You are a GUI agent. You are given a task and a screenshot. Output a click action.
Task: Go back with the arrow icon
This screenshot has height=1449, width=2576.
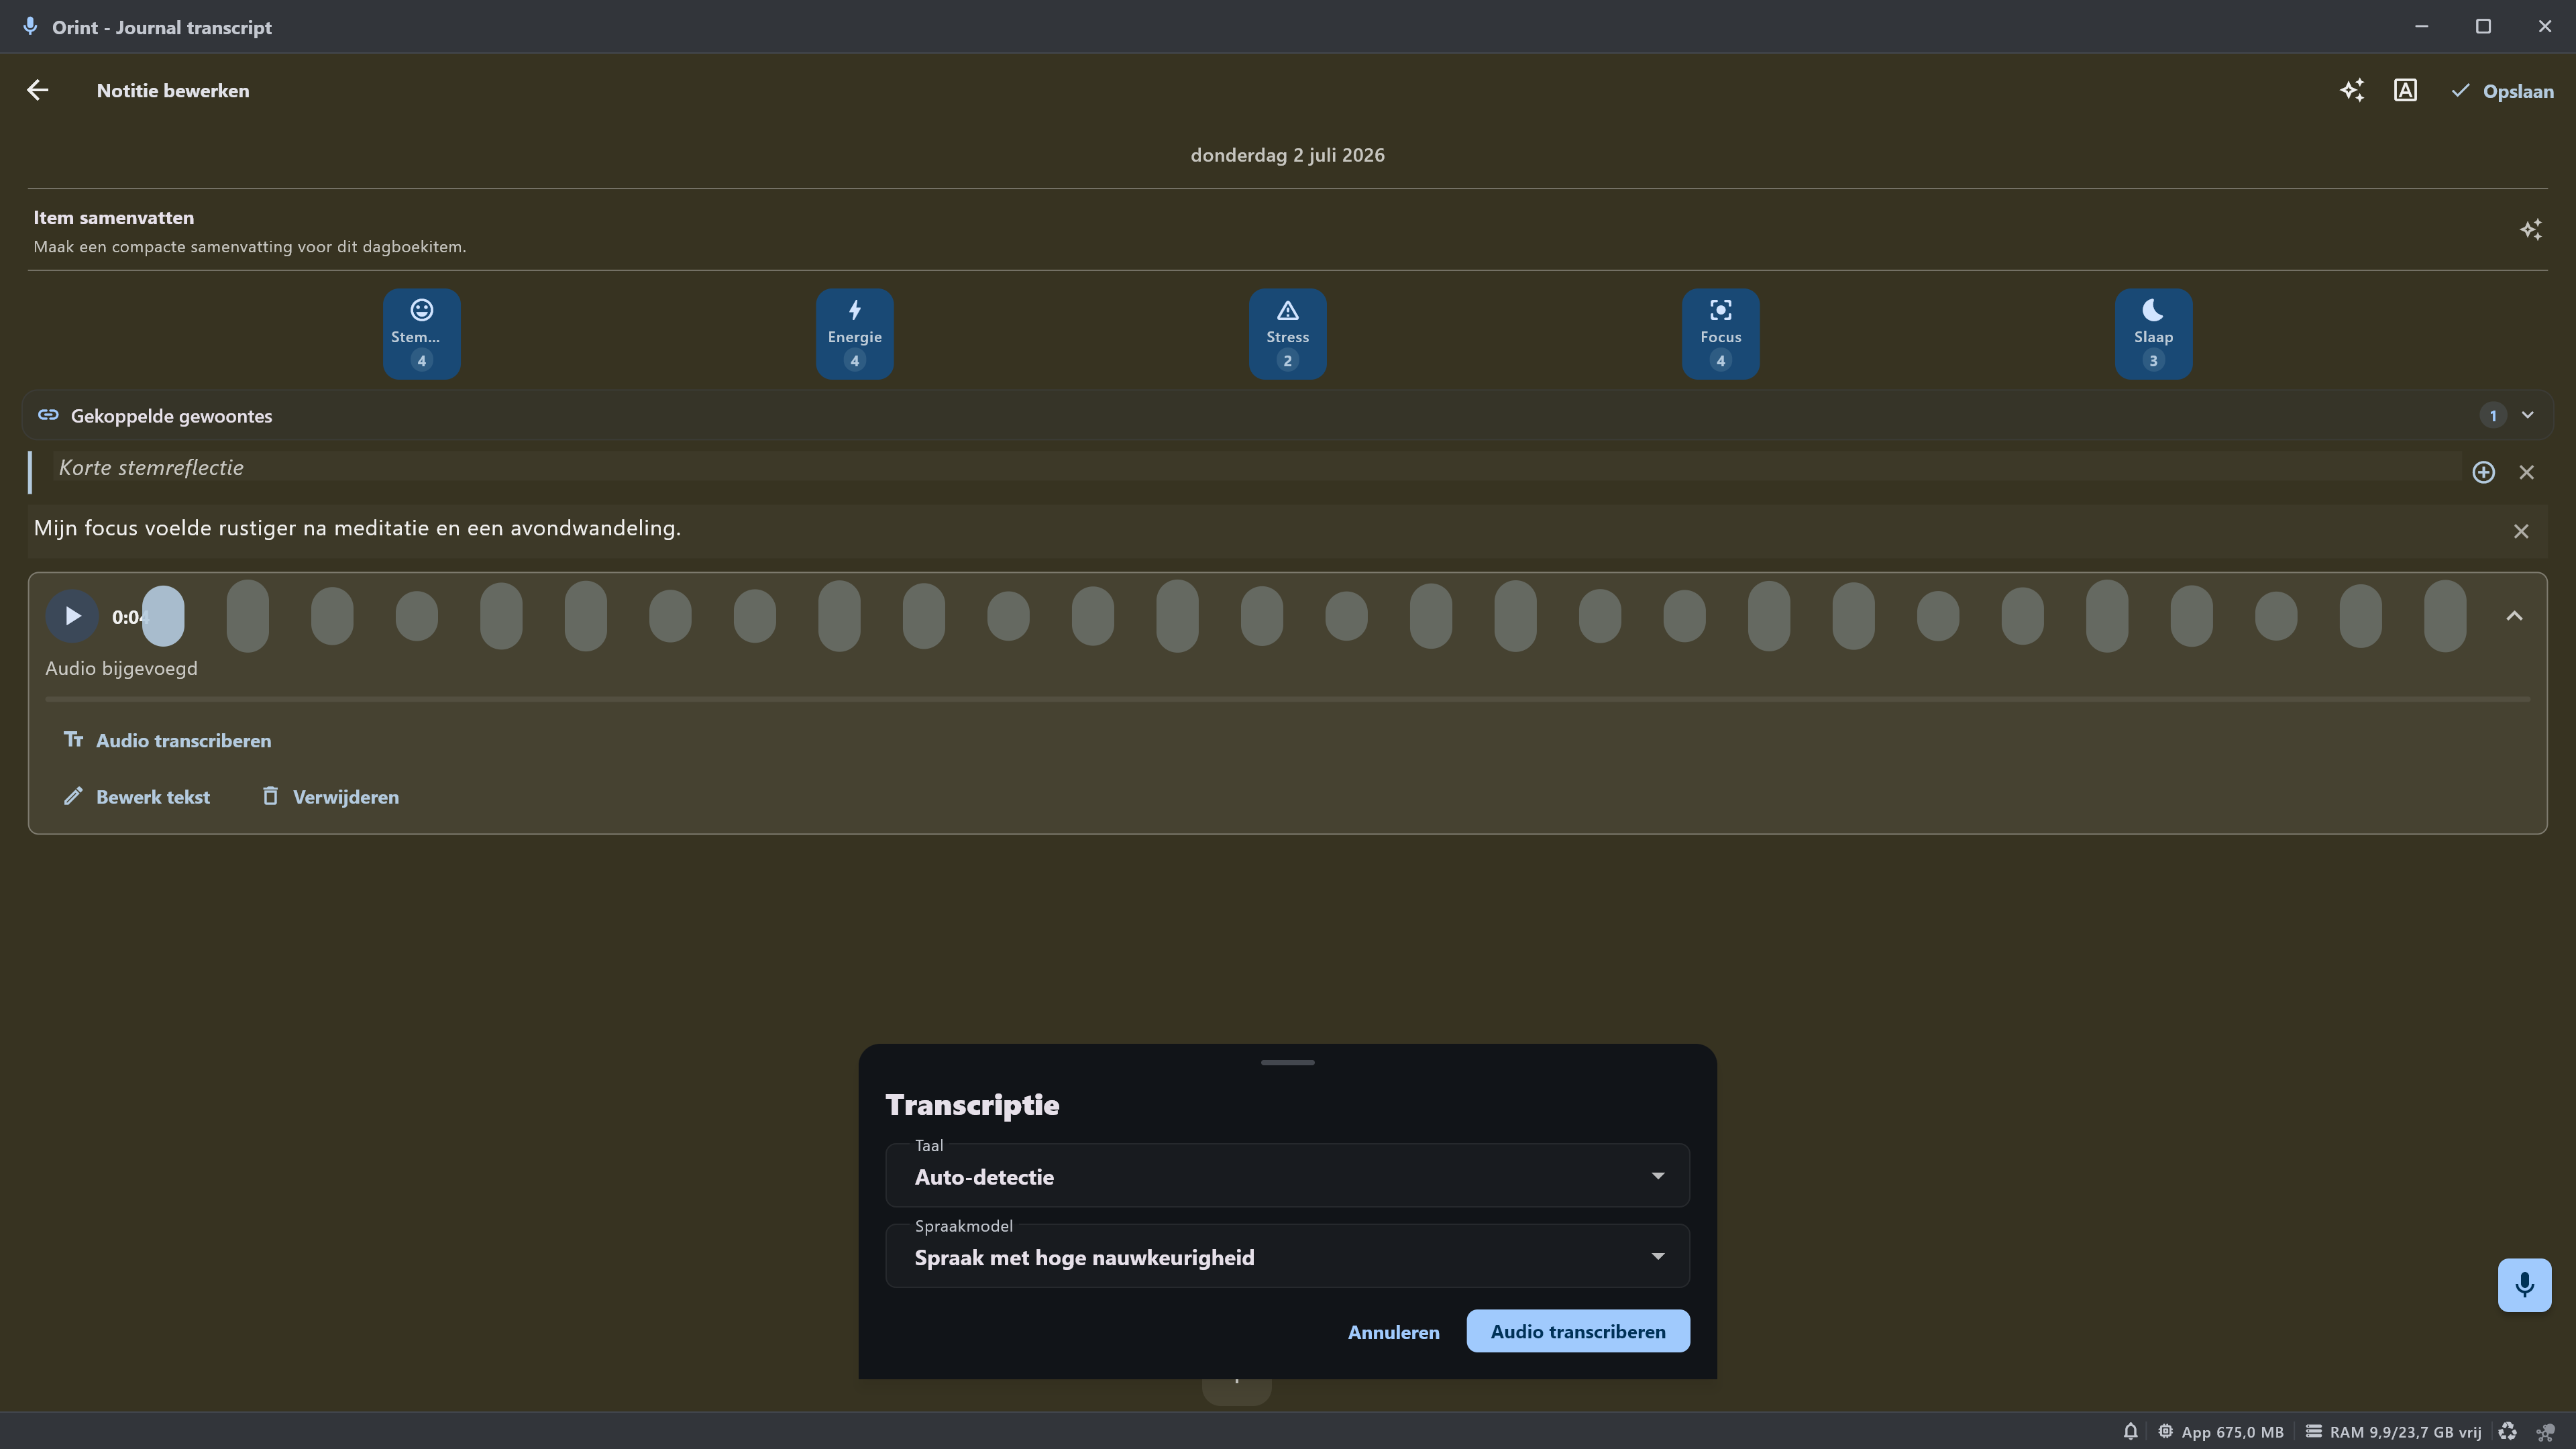click(x=38, y=90)
